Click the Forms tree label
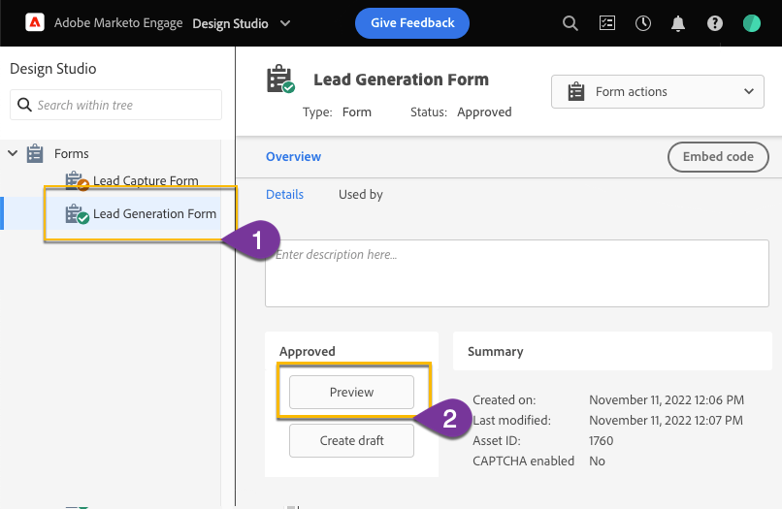Screen dimensions: 782x509 click(x=72, y=153)
